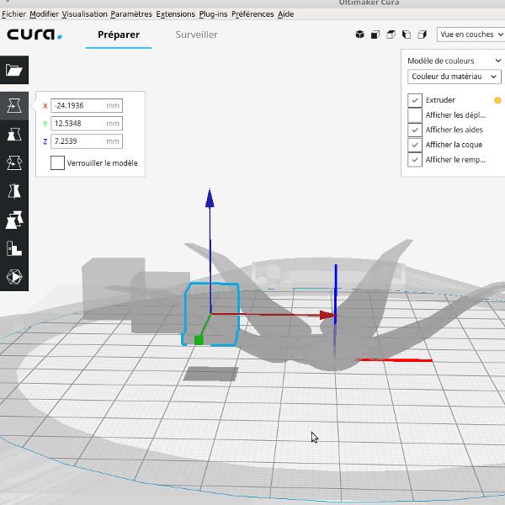Select the Move tool in sidebar
Image resolution: width=505 pixels, height=505 pixels.
click(14, 106)
